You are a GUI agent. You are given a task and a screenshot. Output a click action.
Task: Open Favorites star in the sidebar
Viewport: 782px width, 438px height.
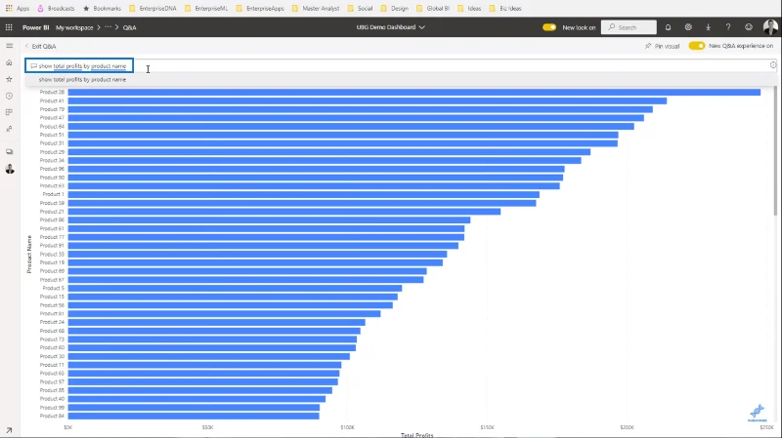click(x=9, y=79)
